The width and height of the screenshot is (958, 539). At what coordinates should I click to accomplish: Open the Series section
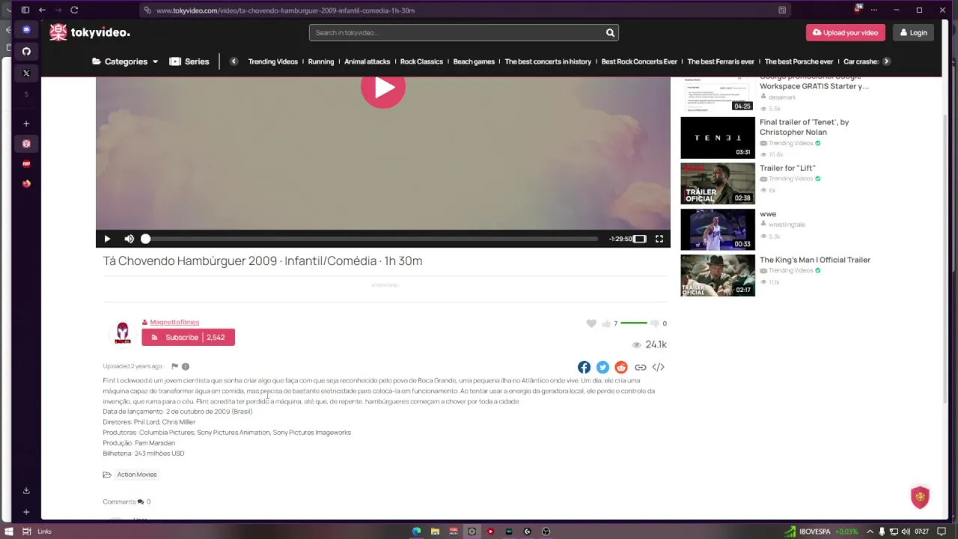point(189,61)
